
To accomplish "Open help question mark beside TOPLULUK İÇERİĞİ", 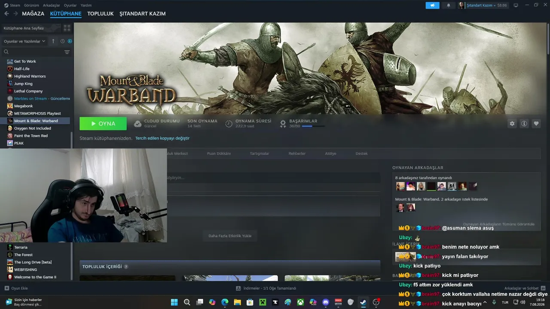I will pyautogui.click(x=126, y=267).
